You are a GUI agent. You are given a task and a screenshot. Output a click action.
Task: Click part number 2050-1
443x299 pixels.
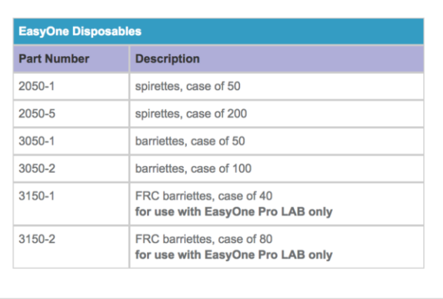[x=36, y=86]
